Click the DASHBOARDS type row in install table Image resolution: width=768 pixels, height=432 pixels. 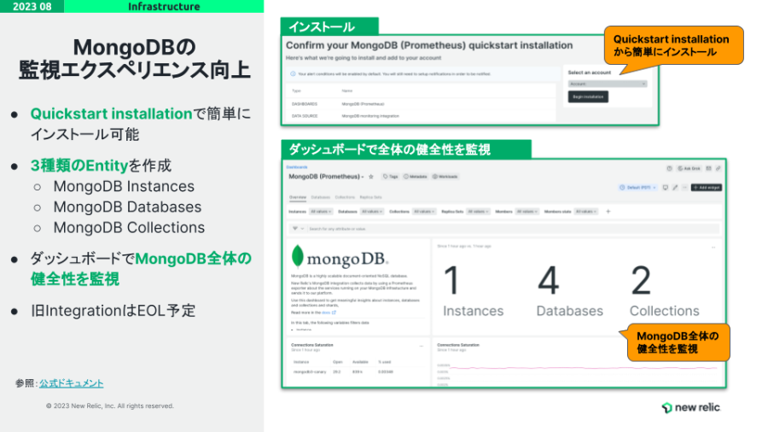422,104
